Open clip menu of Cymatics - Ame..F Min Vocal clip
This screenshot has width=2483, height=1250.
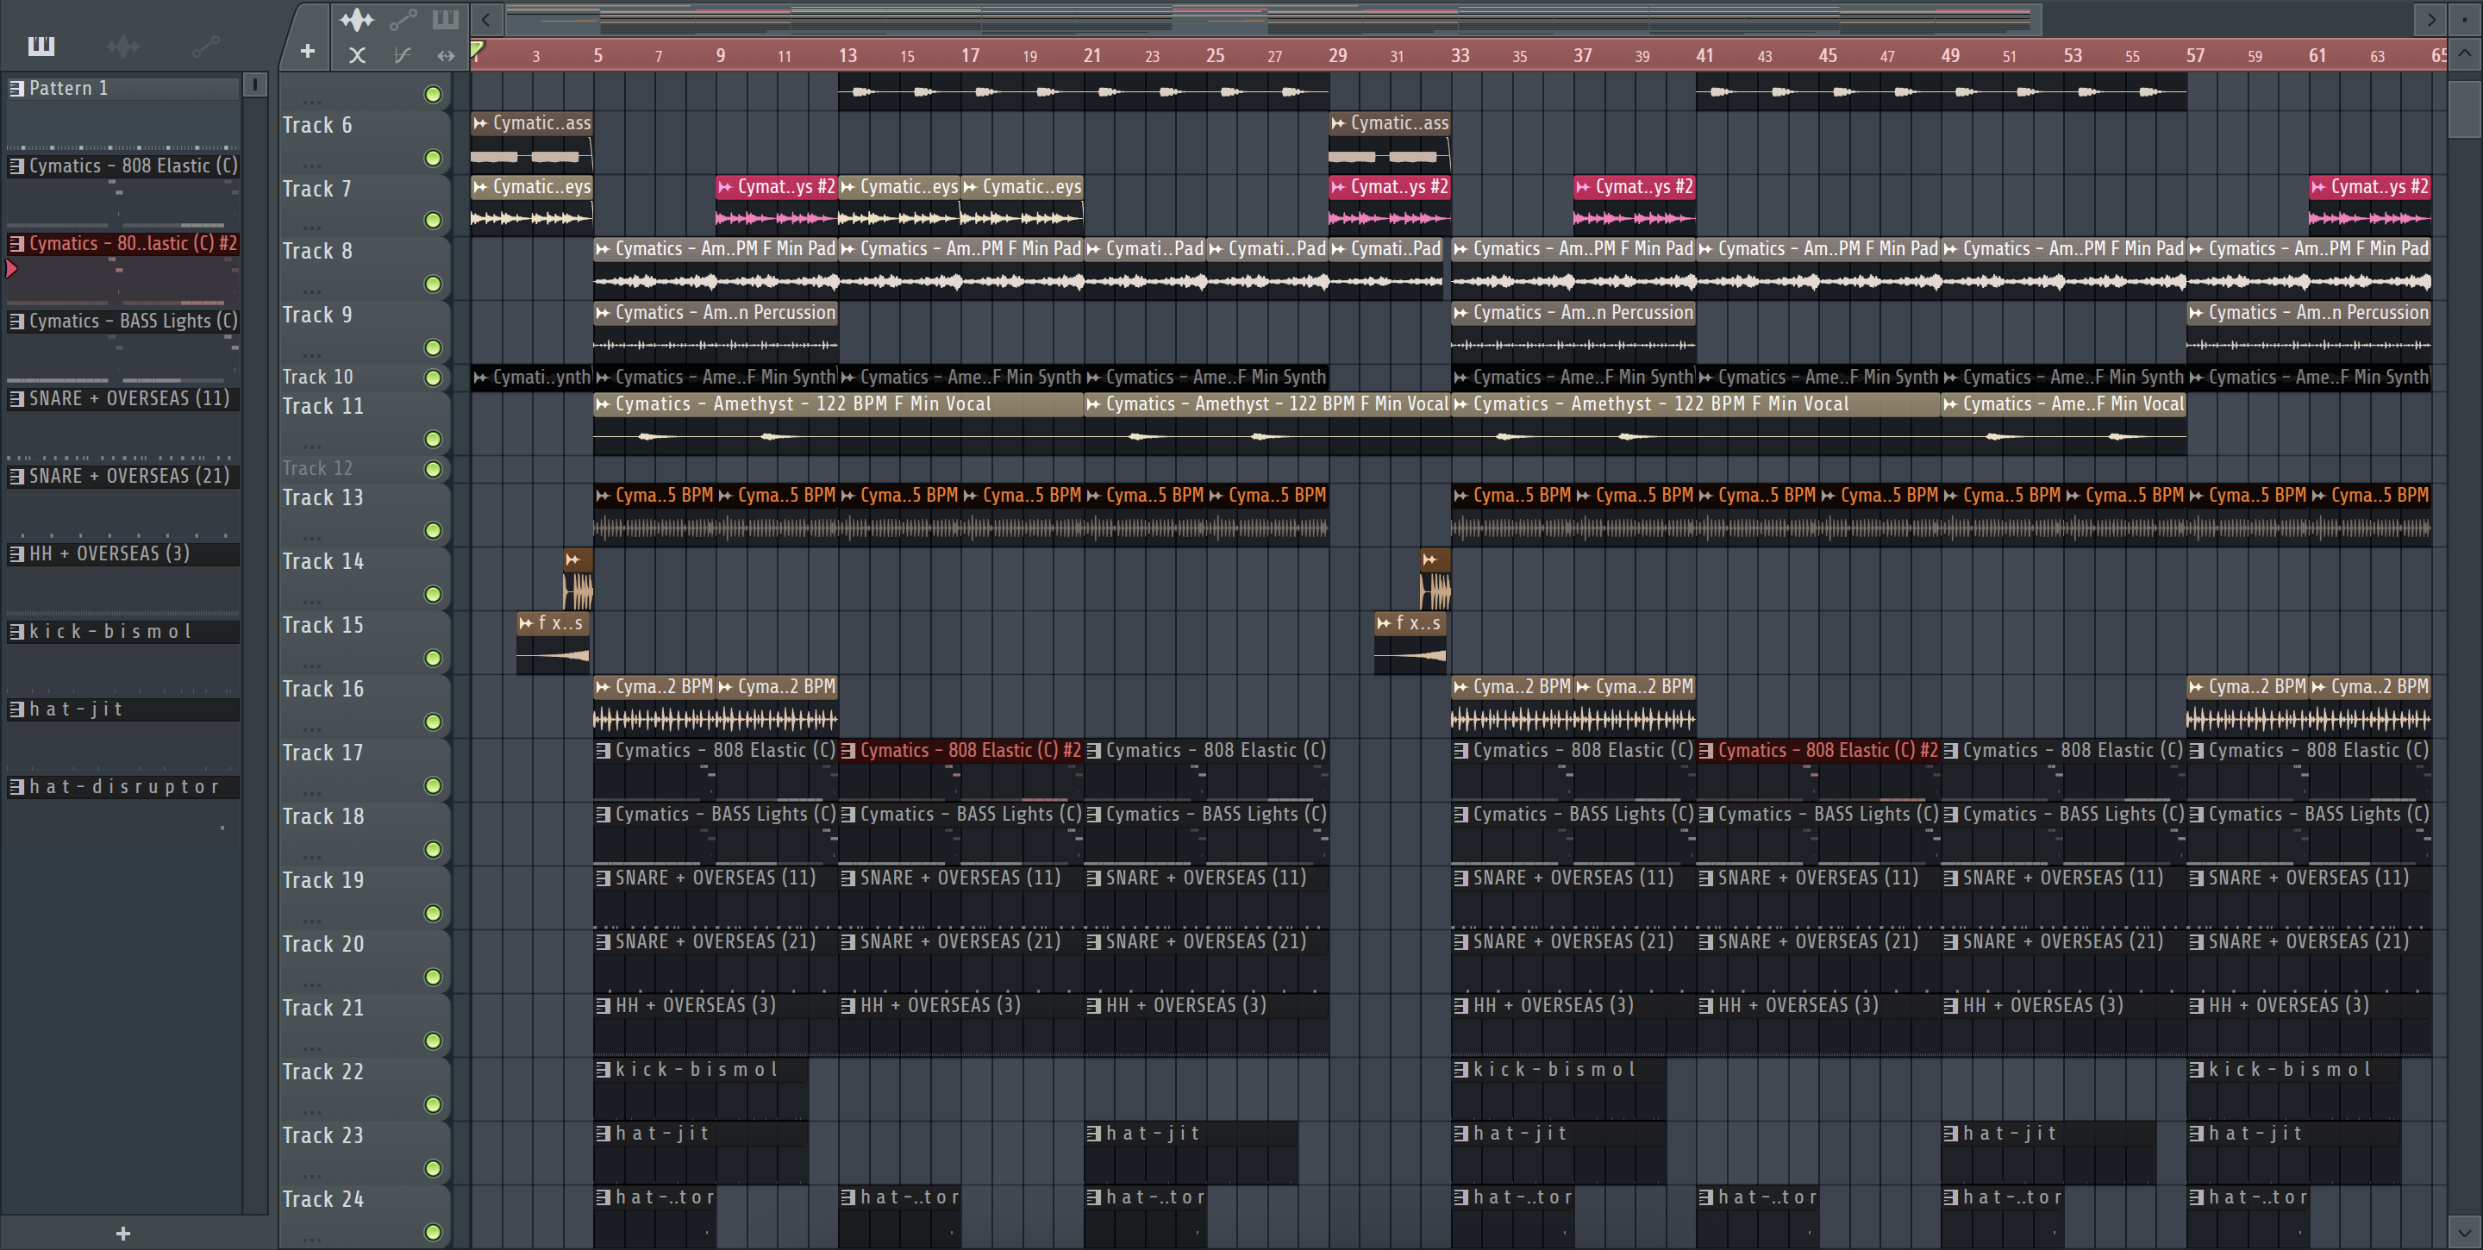[x=1951, y=405]
